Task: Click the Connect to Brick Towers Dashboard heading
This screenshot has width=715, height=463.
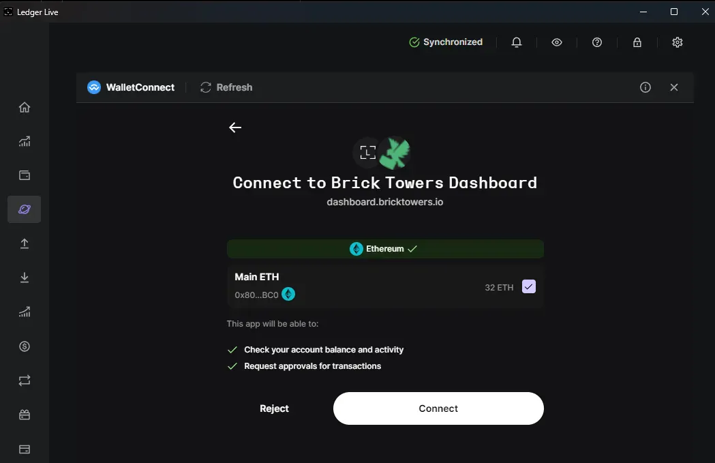Action: point(385,183)
